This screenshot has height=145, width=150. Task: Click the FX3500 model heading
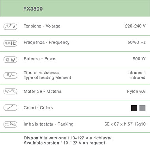pos(33,9)
